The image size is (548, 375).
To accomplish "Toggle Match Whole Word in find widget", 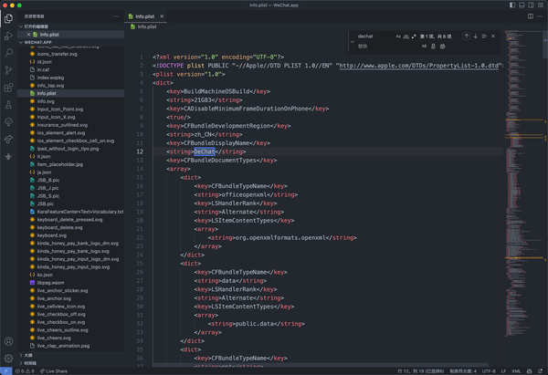I will coord(406,36).
